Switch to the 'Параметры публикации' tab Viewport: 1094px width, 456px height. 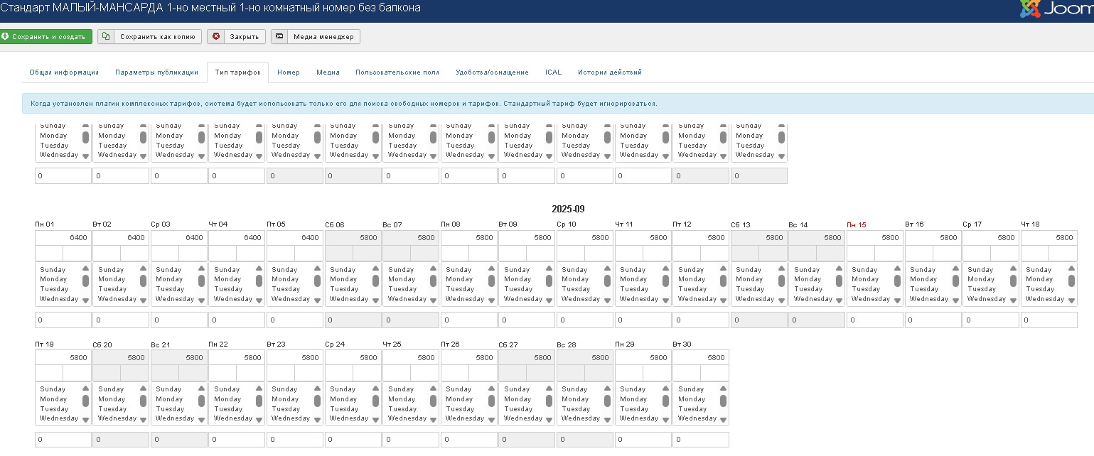156,72
